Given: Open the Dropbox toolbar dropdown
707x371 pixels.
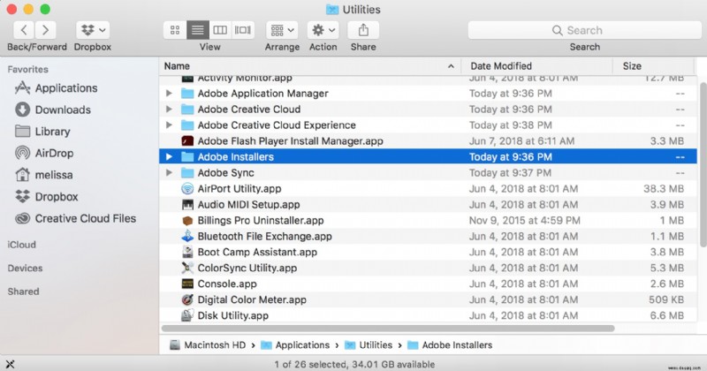Looking at the screenshot, I should coord(93,30).
